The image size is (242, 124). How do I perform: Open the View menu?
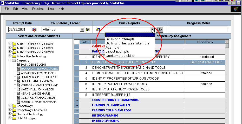25,9
